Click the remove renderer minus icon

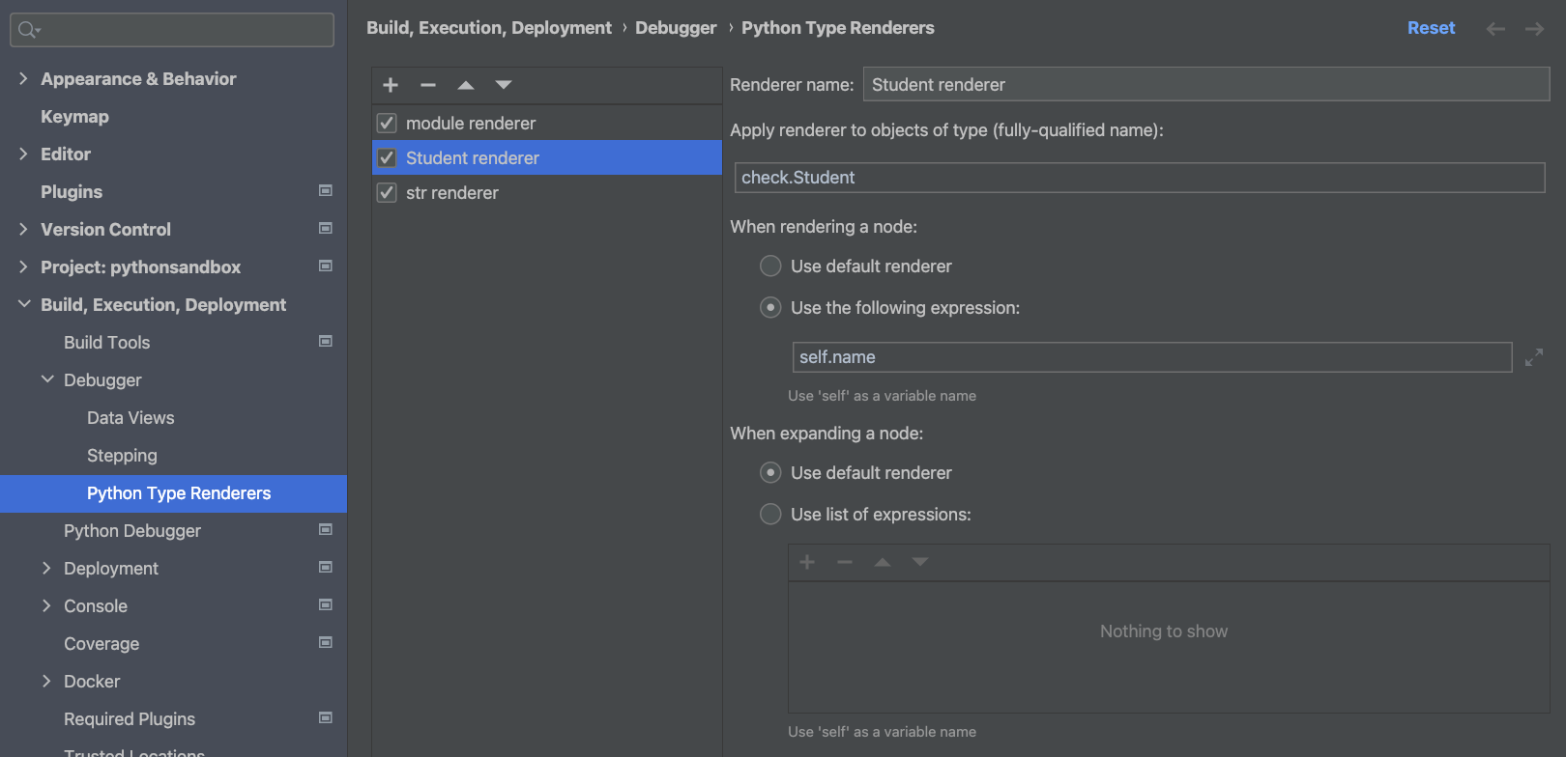[x=428, y=85]
